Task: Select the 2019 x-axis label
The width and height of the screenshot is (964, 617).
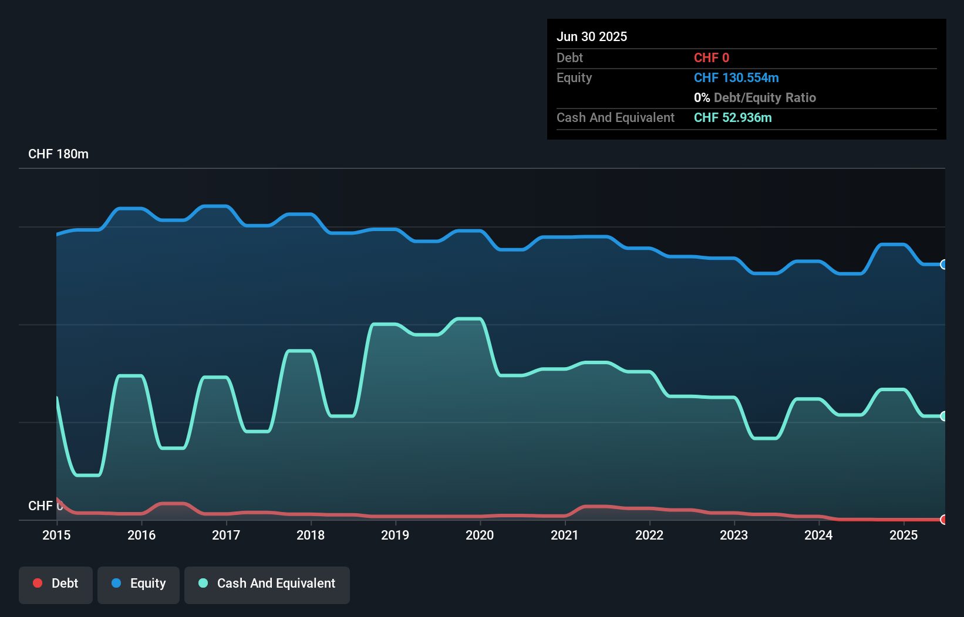Action: [395, 535]
